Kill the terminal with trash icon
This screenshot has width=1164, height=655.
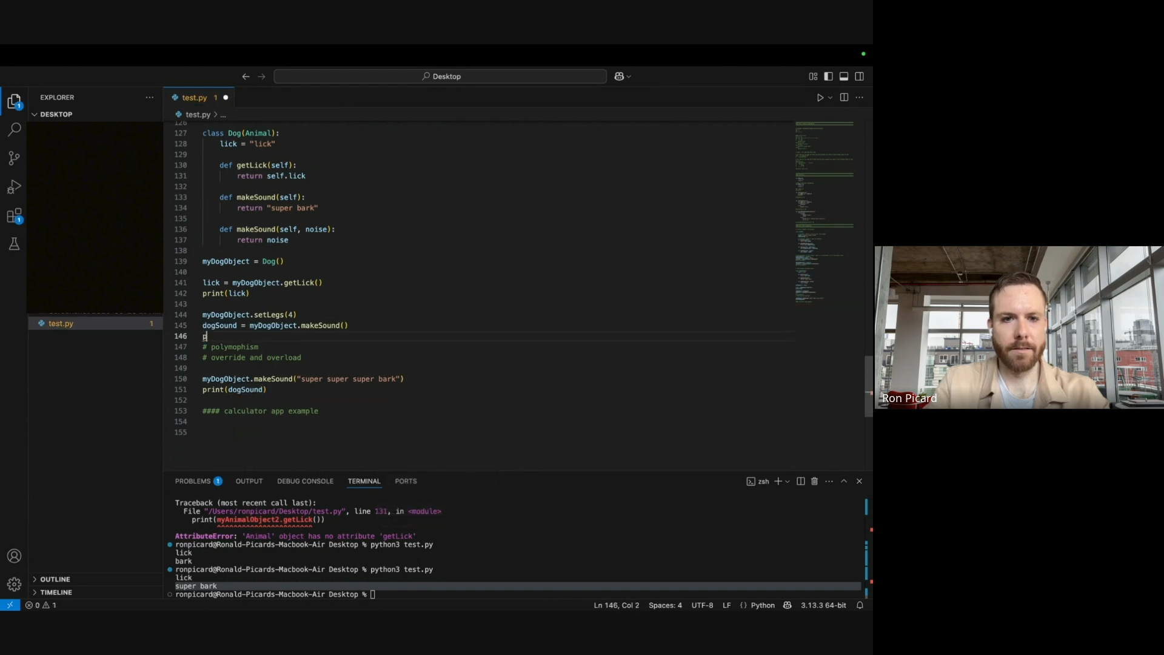814,482
